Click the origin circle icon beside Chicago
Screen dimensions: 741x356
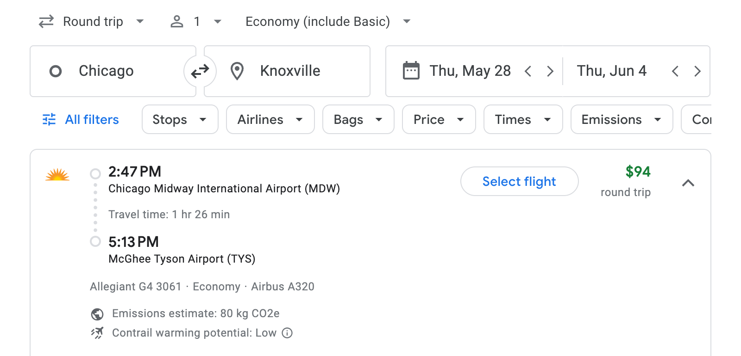click(x=55, y=71)
